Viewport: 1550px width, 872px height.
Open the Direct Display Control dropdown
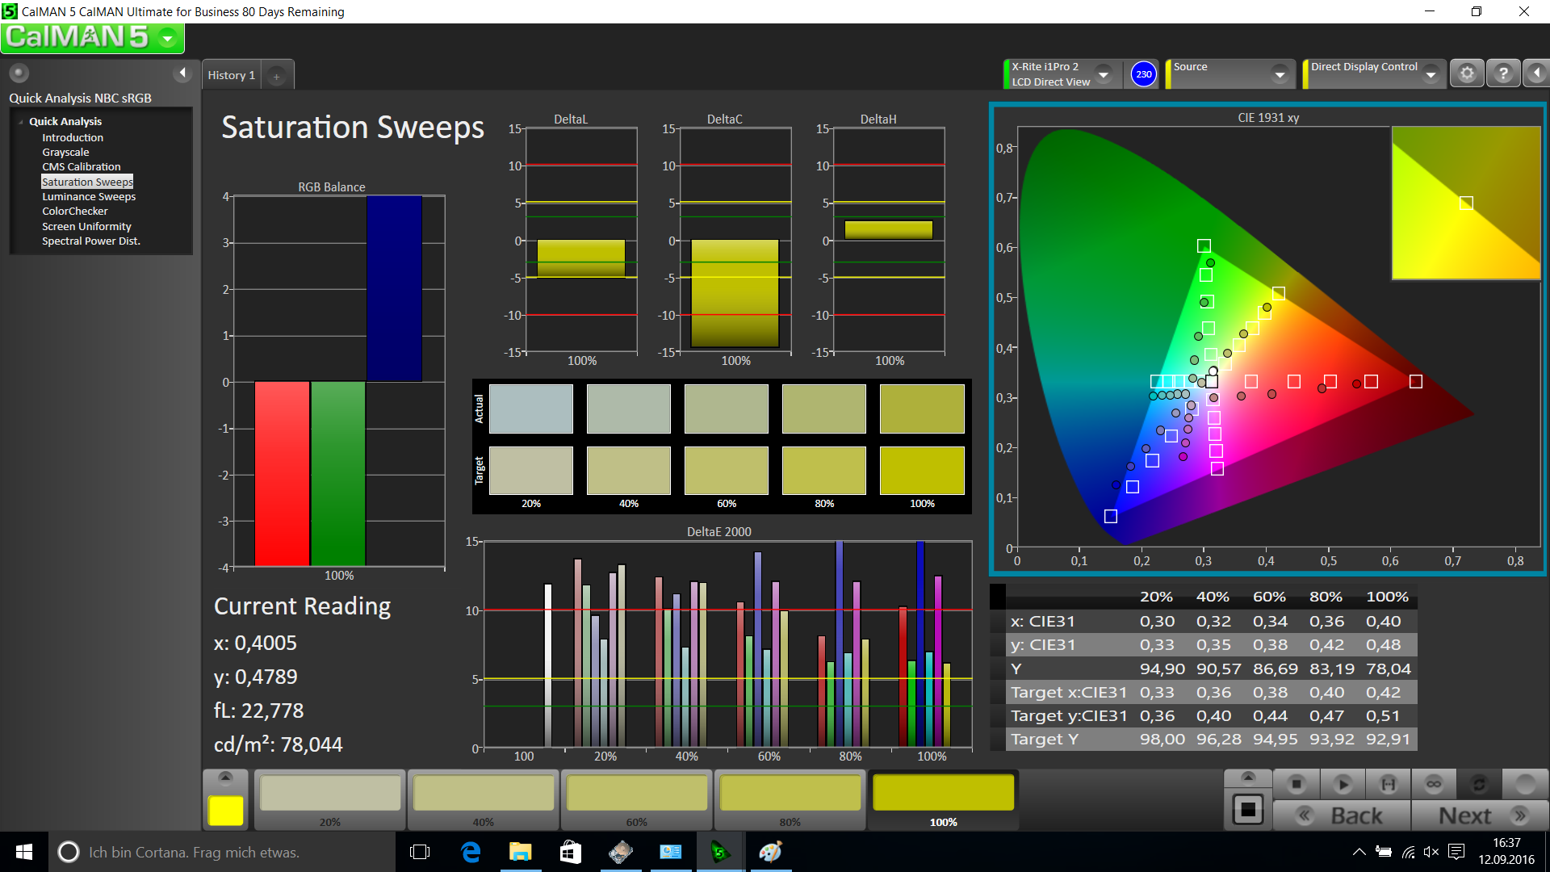point(1431,74)
